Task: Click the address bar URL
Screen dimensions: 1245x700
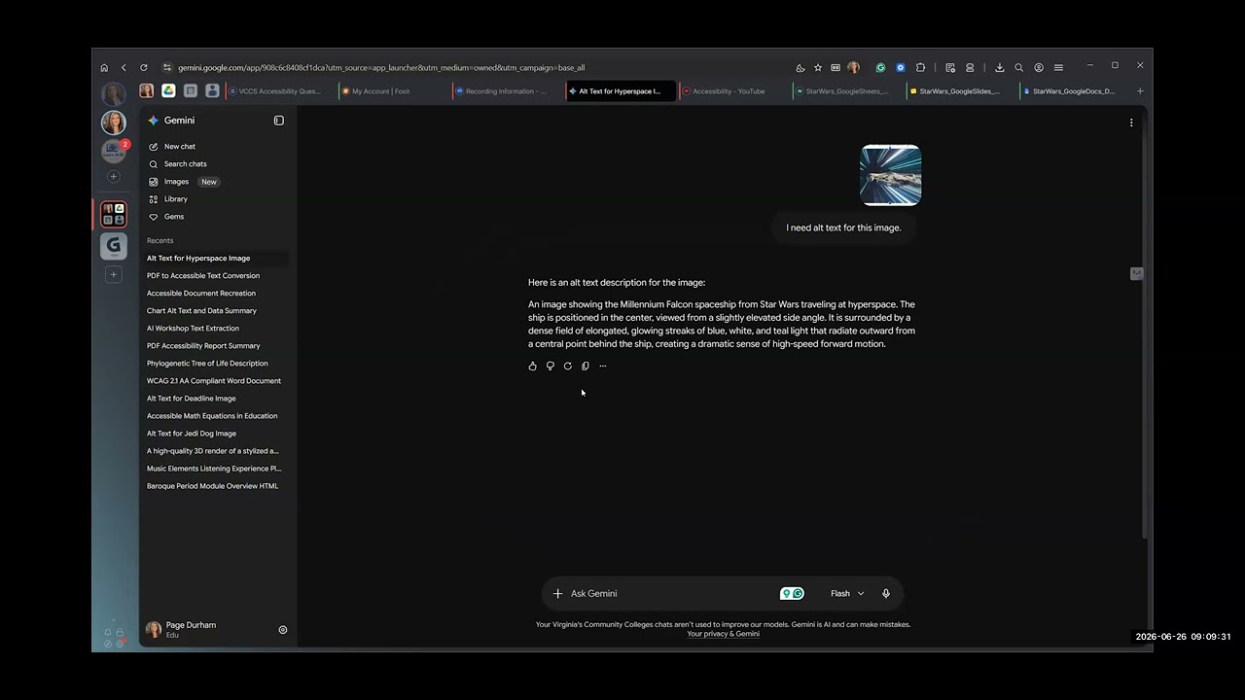Action: (381, 68)
